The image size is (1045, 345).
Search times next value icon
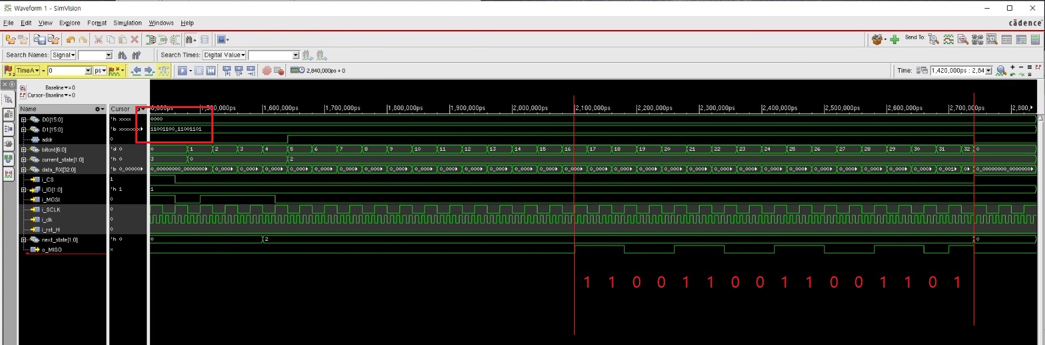tap(321, 55)
